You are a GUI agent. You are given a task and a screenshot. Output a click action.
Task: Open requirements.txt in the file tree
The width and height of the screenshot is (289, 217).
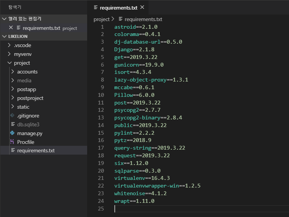click(x=36, y=151)
